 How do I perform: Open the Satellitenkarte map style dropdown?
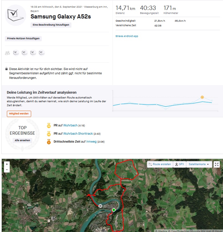(199, 164)
